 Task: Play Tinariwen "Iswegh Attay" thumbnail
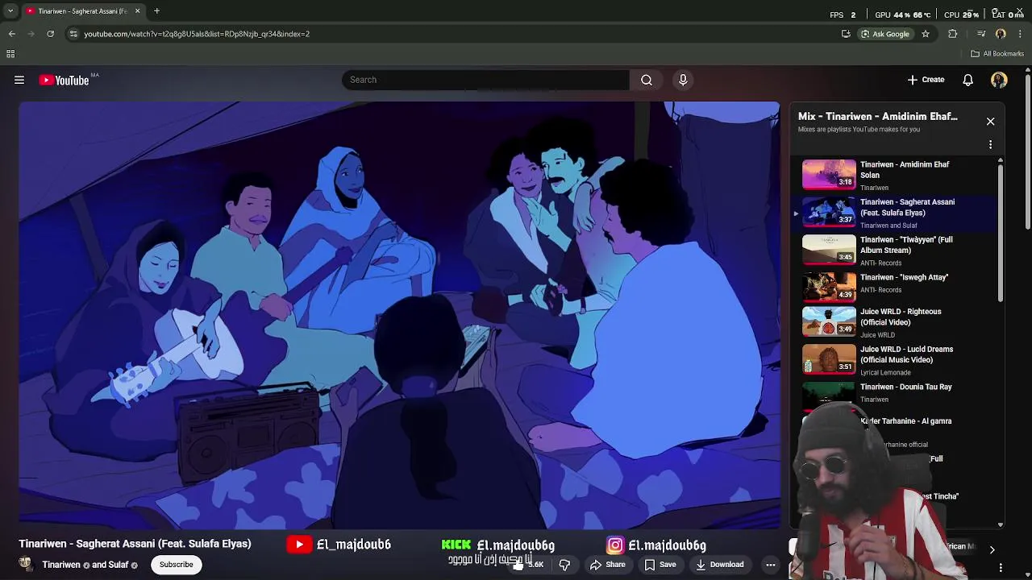pos(829,287)
